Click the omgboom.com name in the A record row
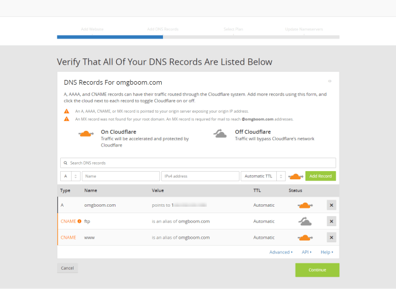Image resolution: width=396 pixels, height=289 pixels. tap(100, 205)
